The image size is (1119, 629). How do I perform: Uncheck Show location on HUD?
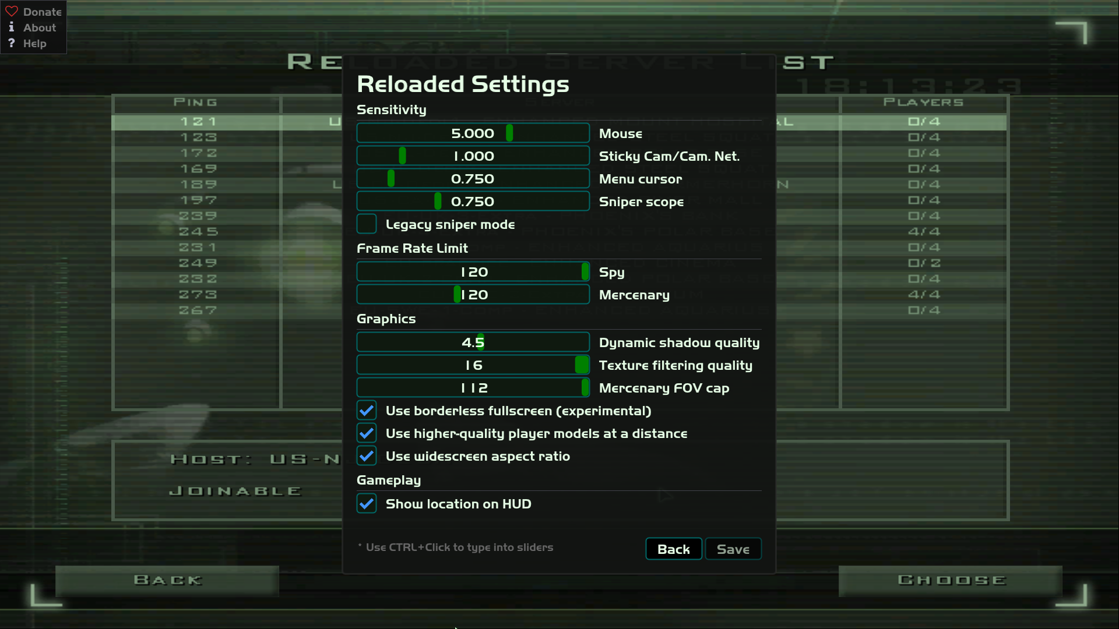pyautogui.click(x=367, y=504)
